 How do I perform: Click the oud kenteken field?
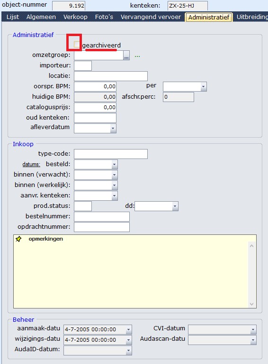95,118
